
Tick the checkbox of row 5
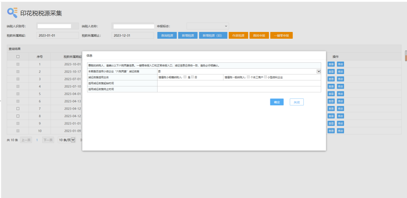(x=18, y=94)
